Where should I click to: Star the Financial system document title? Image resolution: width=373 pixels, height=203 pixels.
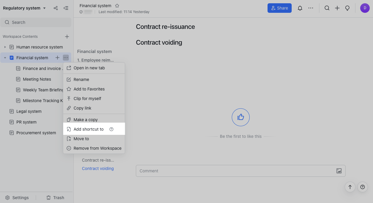(x=117, y=6)
